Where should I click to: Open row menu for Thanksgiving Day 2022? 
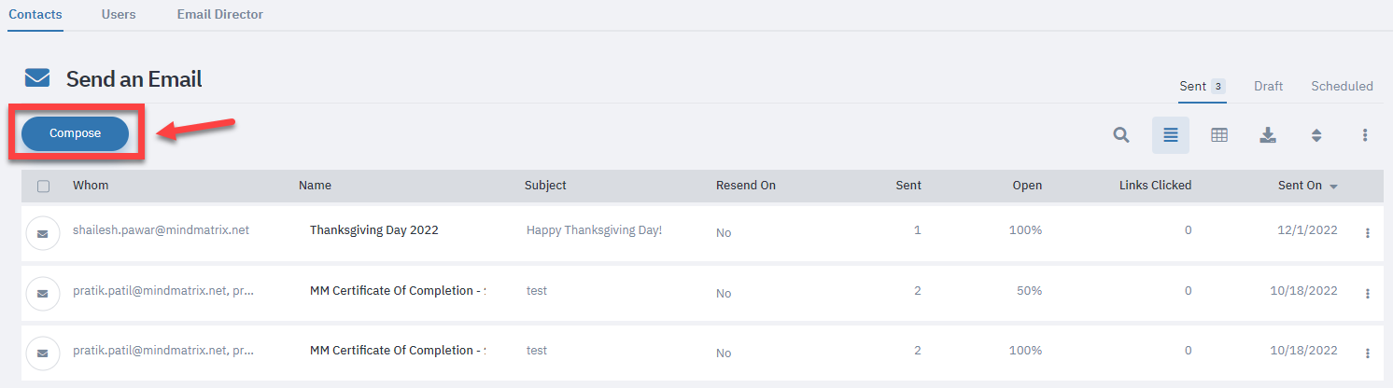click(x=1368, y=233)
